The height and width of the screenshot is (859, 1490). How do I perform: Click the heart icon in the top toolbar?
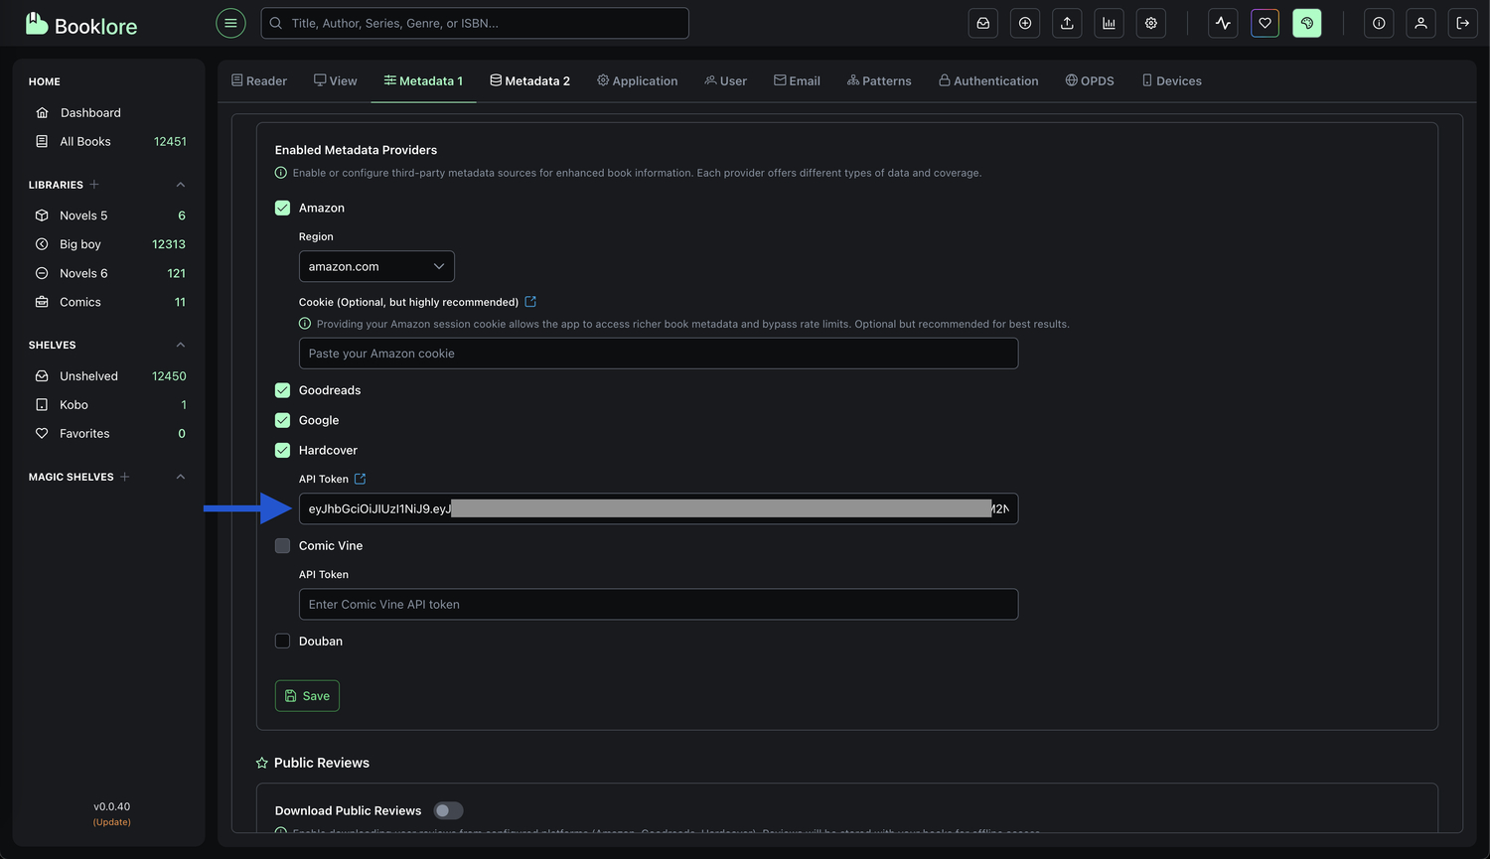(x=1265, y=23)
